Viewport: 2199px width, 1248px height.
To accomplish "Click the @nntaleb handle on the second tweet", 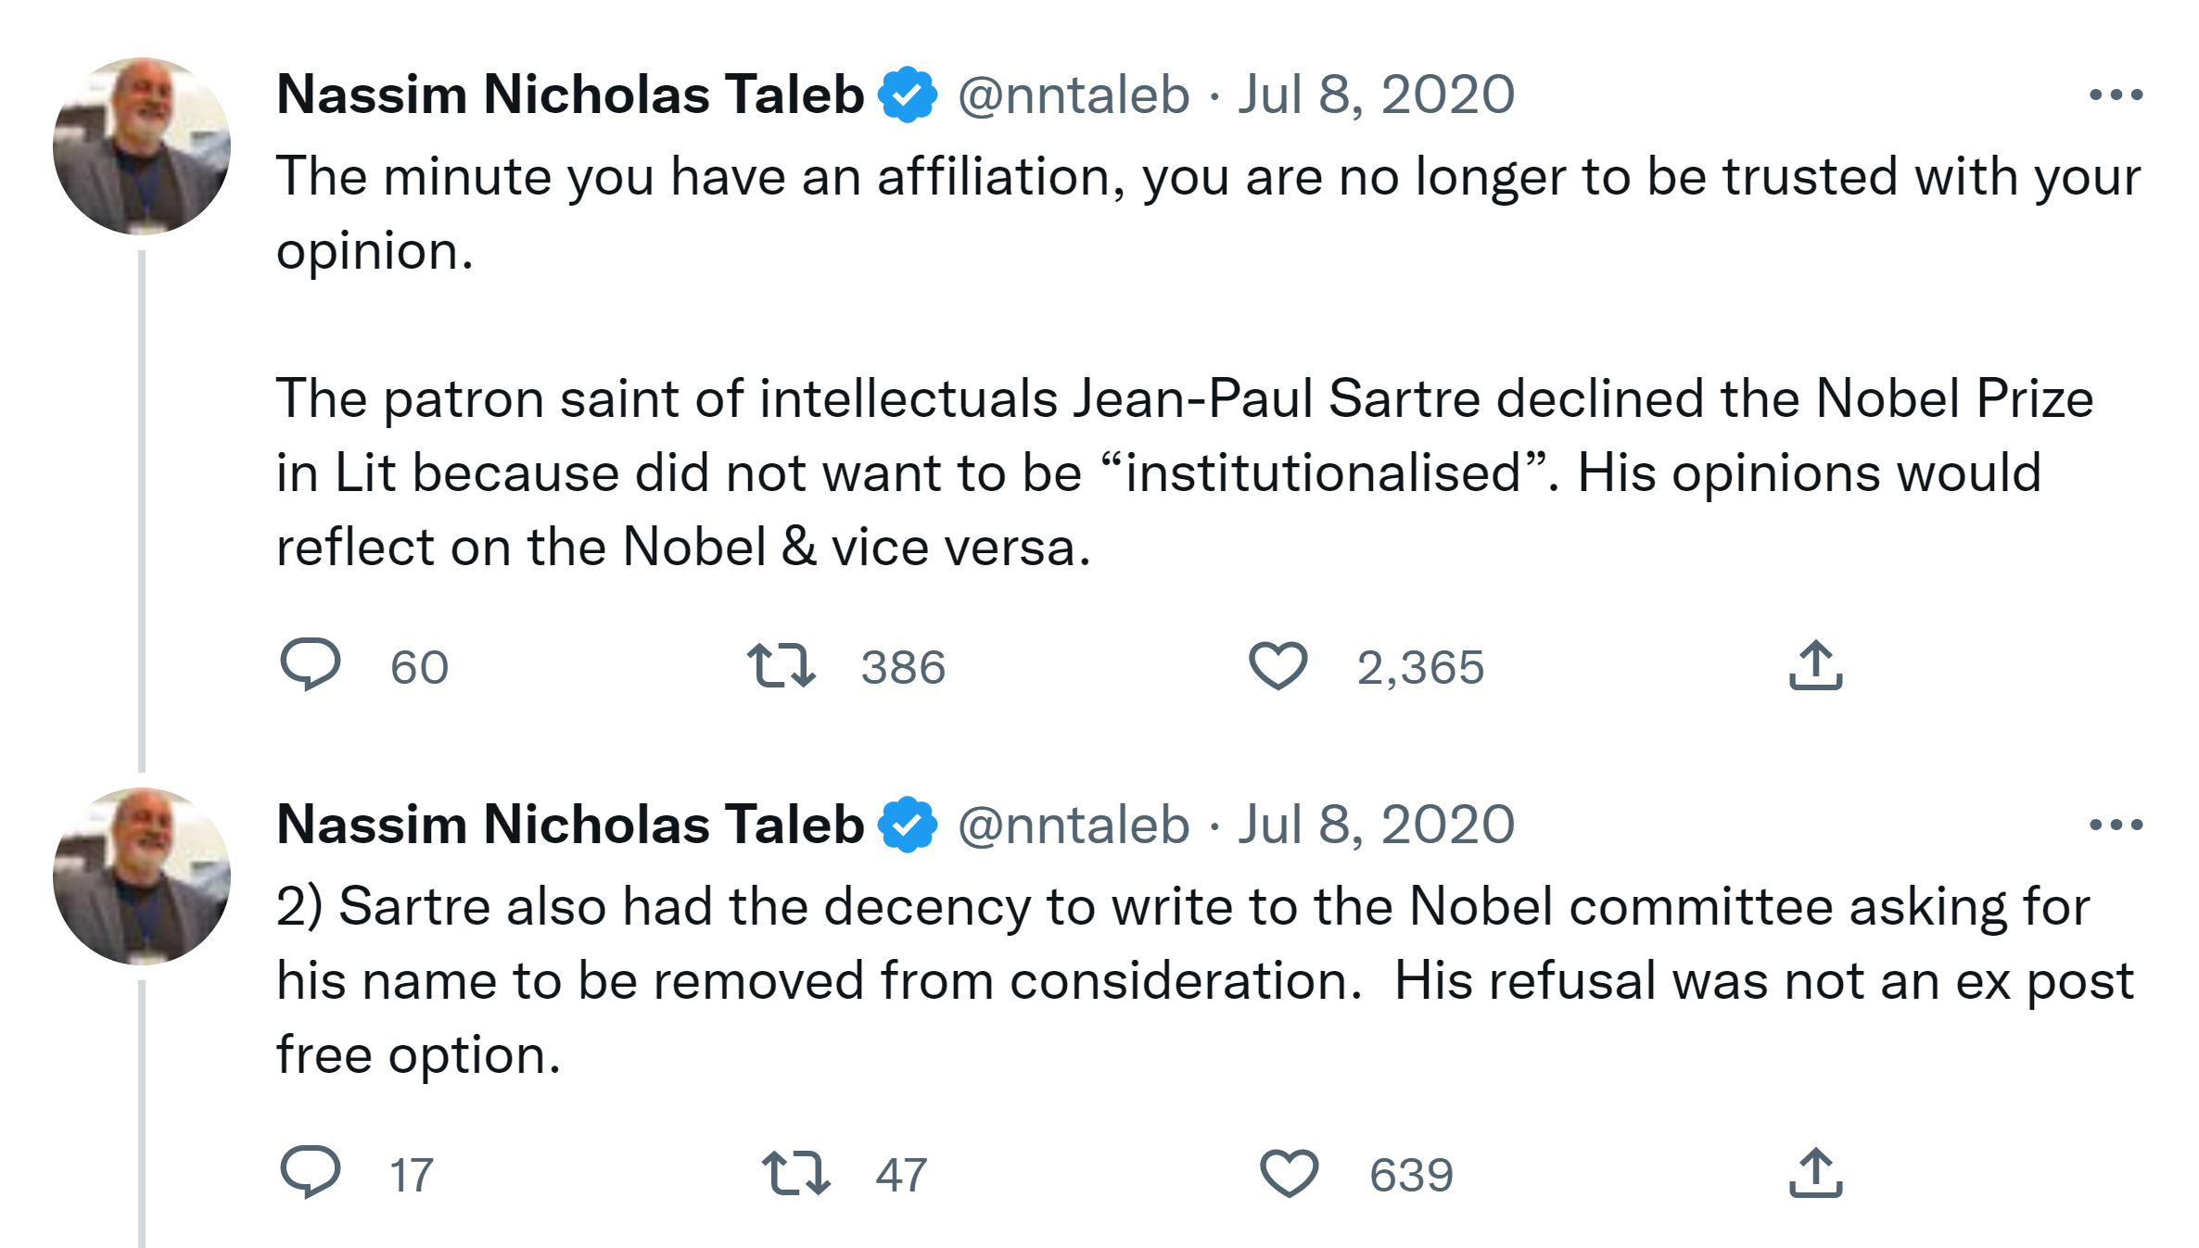I will 1074,825.
